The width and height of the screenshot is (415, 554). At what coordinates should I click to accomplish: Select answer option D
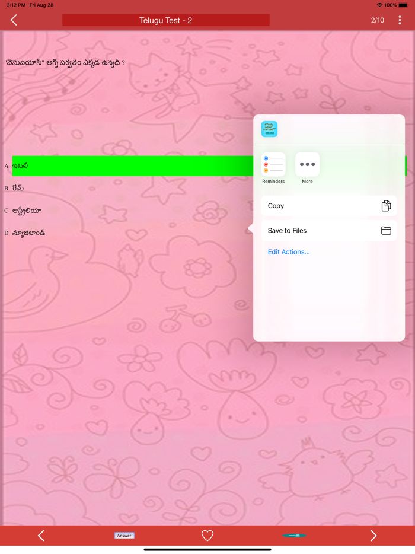[x=24, y=233]
